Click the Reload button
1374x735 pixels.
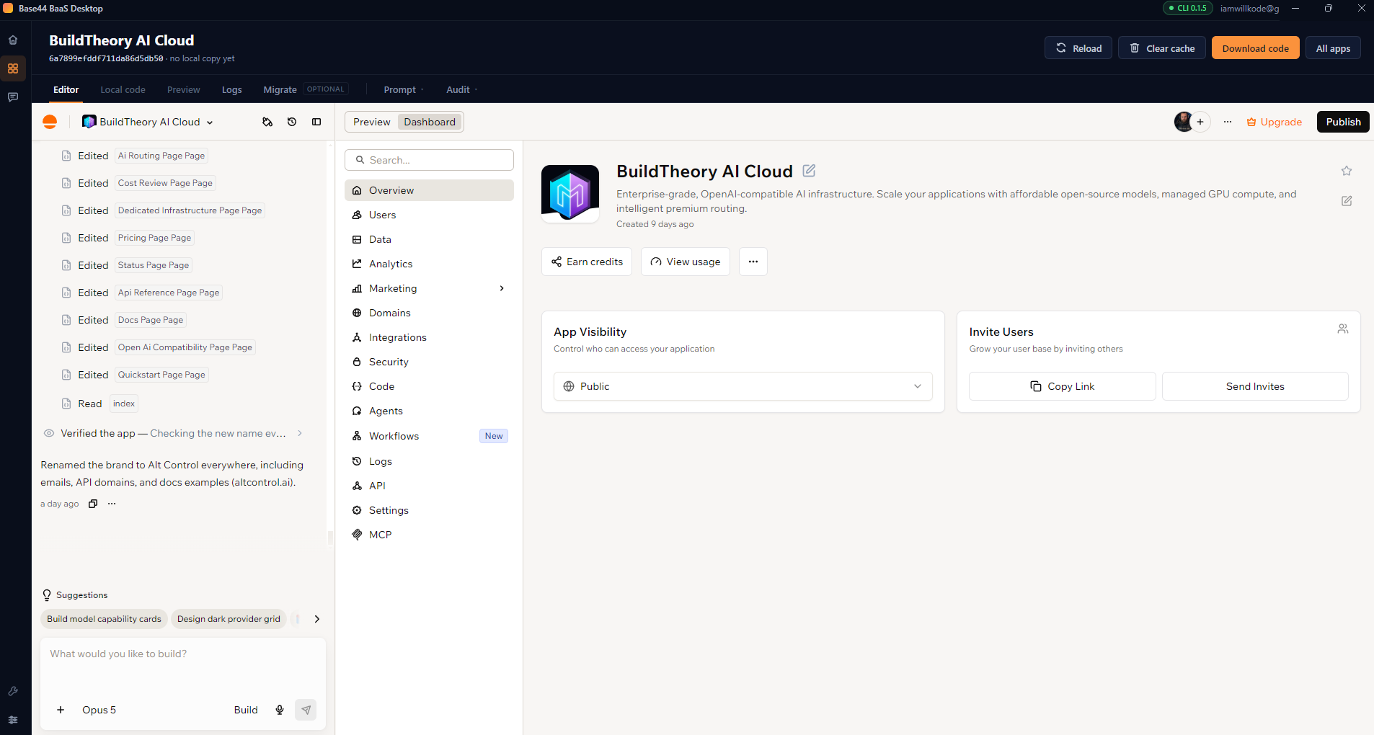click(1078, 48)
